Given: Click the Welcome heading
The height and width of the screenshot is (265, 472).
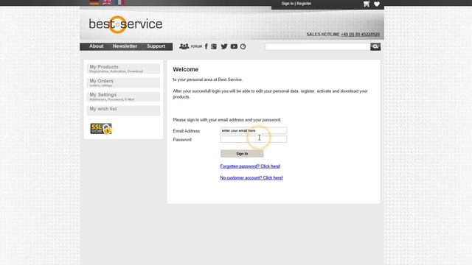Looking at the screenshot, I should [x=185, y=69].
